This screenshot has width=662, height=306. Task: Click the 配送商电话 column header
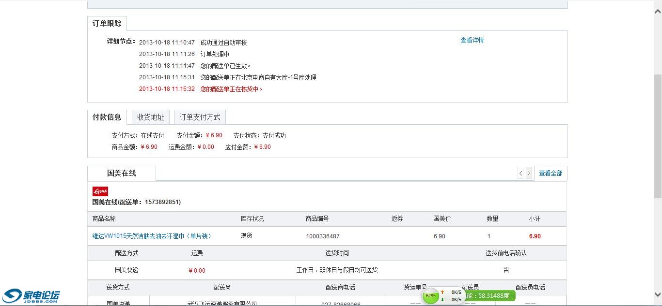pyautogui.click(x=340, y=287)
